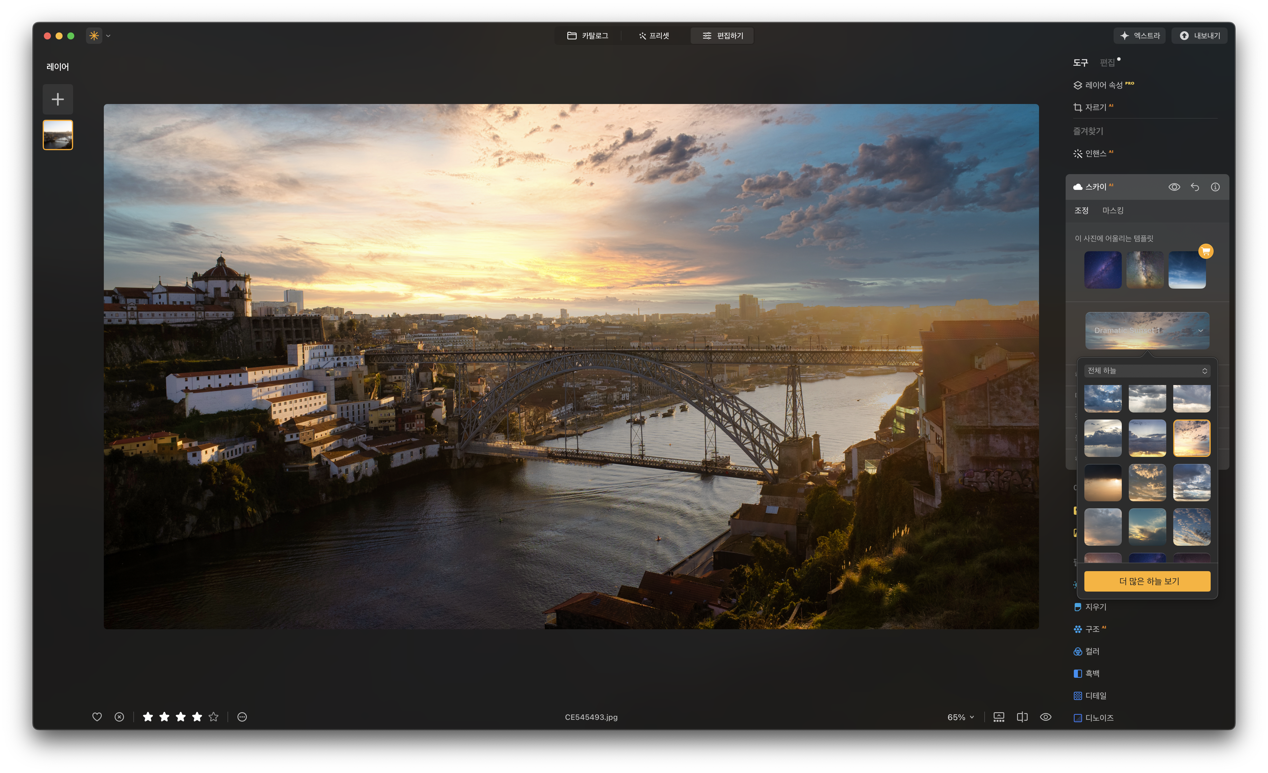Toggle the before/after compare view

[x=1022, y=717]
